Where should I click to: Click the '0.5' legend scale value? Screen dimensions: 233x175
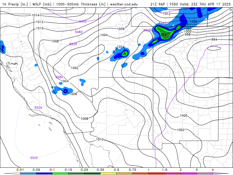pos(116,170)
